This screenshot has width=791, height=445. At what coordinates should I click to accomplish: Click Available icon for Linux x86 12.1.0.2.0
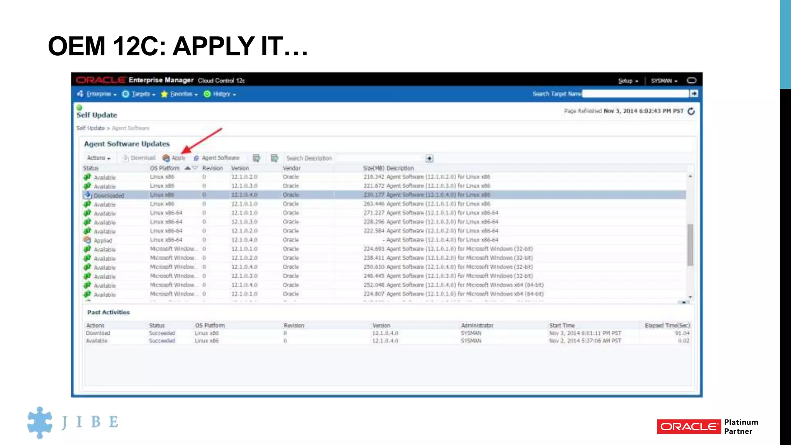click(x=87, y=177)
